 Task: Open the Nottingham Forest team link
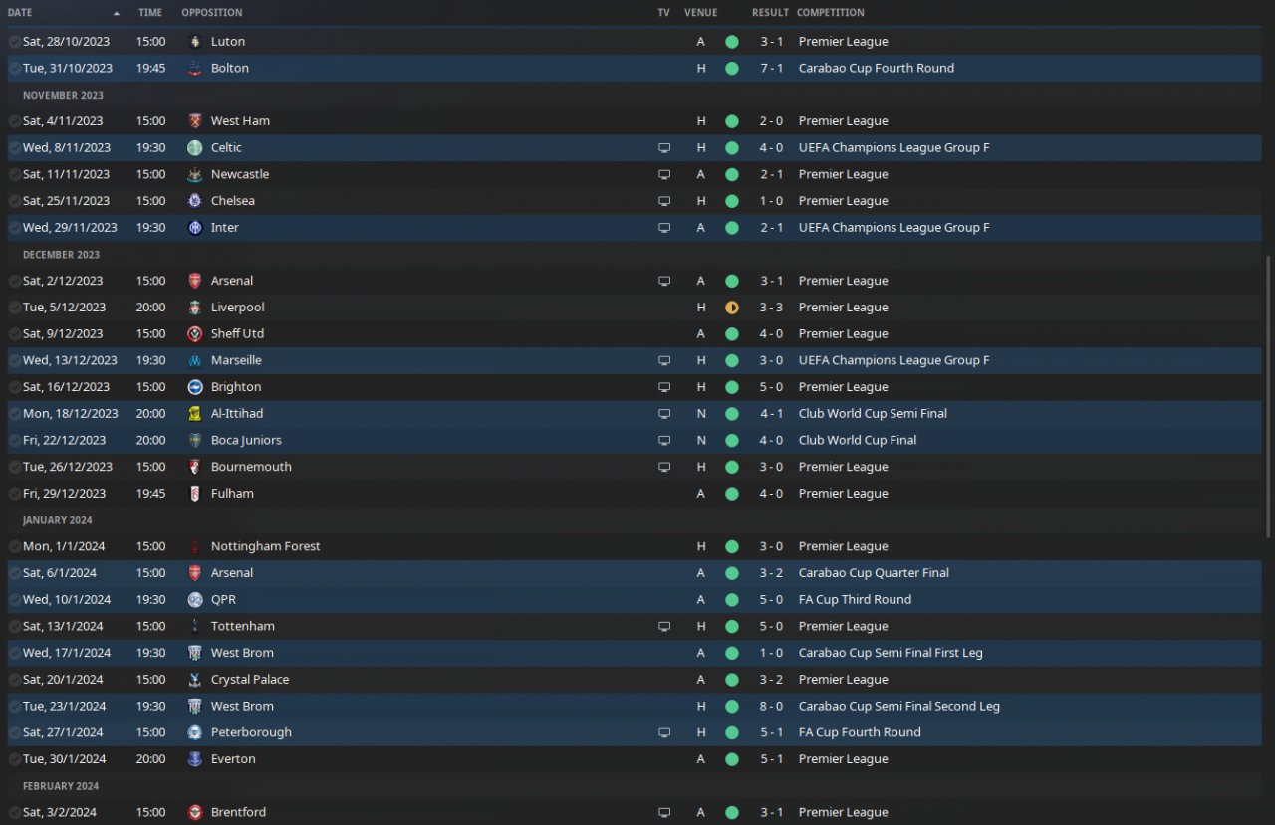pos(265,546)
